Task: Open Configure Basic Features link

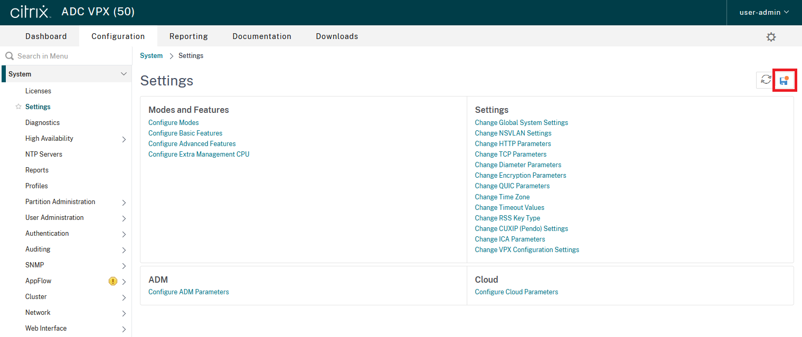Action: (x=185, y=133)
